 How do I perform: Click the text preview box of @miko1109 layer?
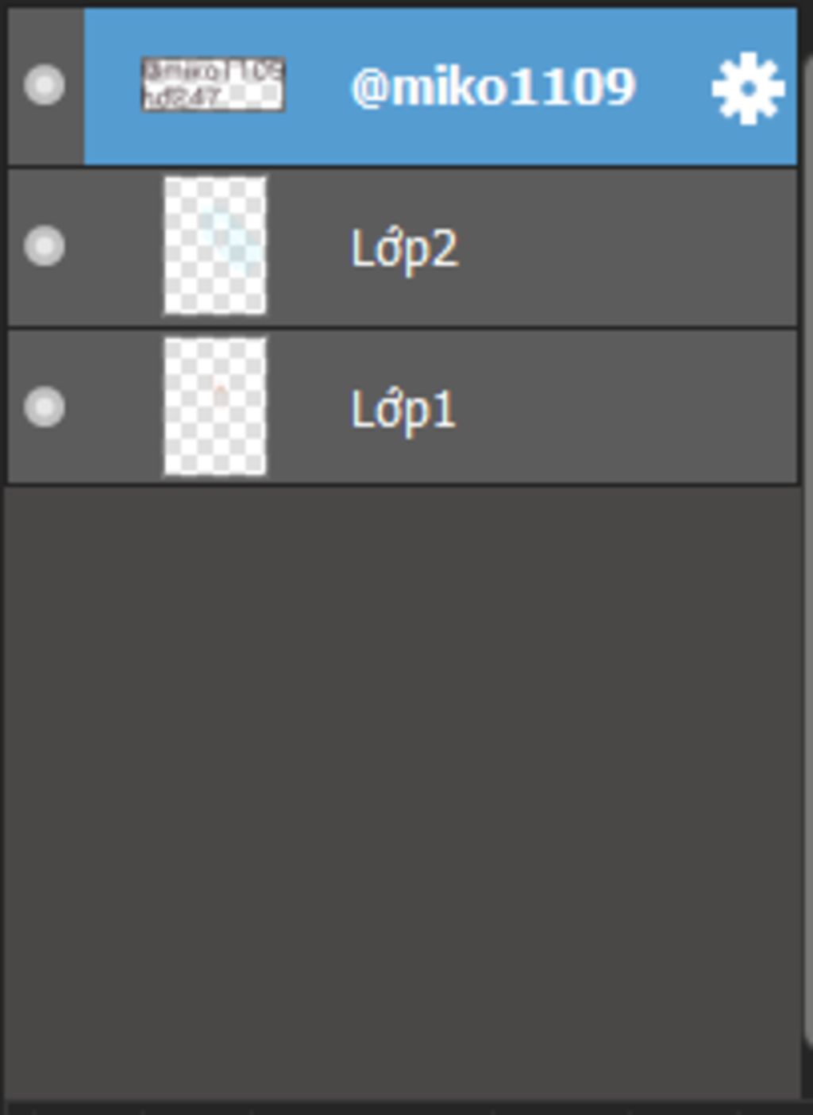coord(213,84)
